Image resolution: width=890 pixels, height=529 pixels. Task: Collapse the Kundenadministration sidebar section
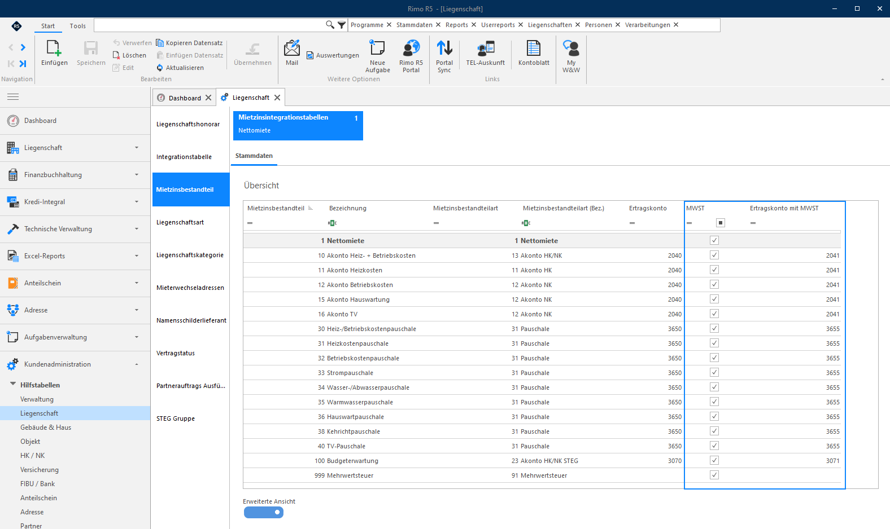(75, 364)
